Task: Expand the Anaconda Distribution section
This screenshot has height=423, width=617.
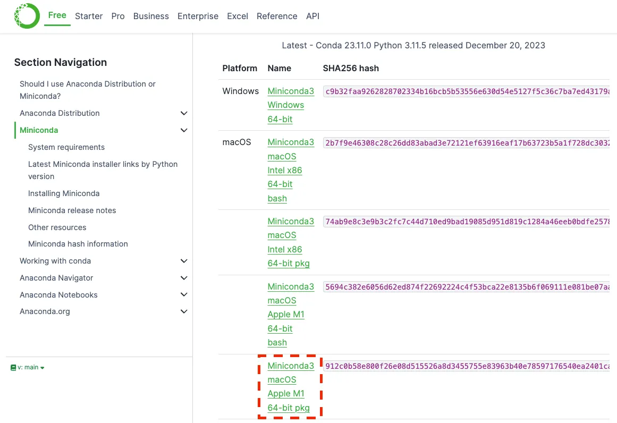Action: [x=184, y=113]
